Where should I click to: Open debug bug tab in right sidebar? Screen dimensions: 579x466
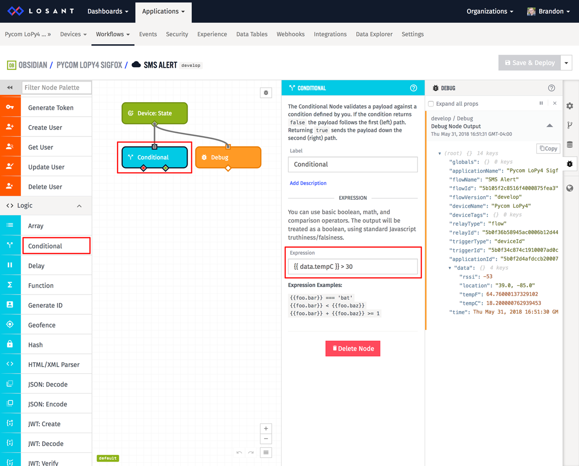point(570,164)
